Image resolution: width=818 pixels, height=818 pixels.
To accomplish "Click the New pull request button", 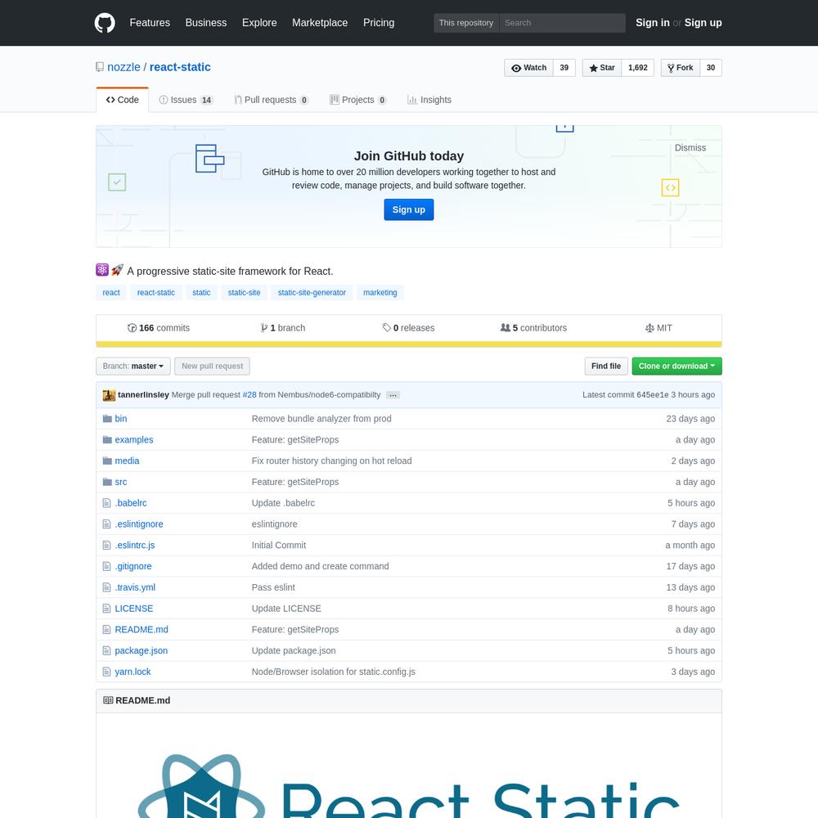I will [x=213, y=366].
